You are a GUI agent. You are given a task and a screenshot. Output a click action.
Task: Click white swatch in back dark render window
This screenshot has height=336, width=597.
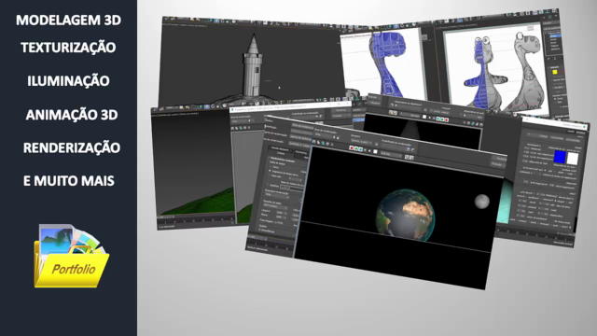424,117
